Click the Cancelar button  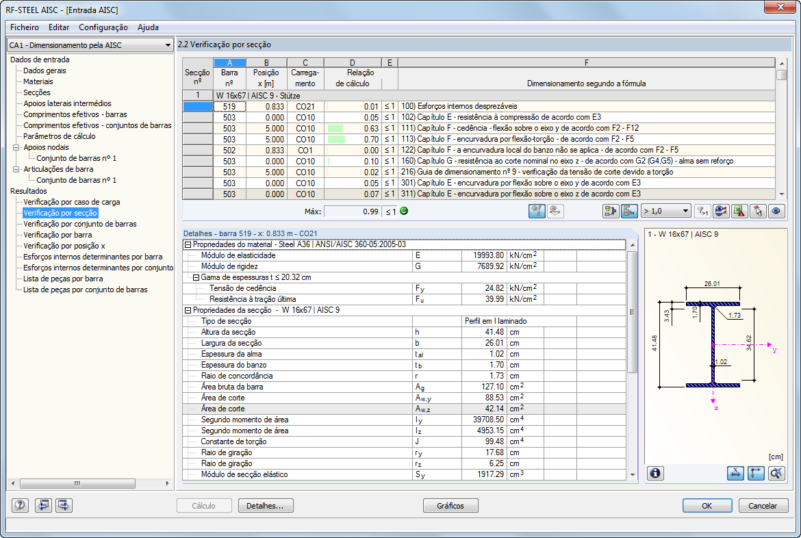[x=763, y=506]
